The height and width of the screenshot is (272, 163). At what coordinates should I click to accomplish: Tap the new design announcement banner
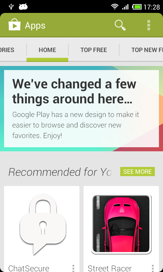(x=81, y=108)
